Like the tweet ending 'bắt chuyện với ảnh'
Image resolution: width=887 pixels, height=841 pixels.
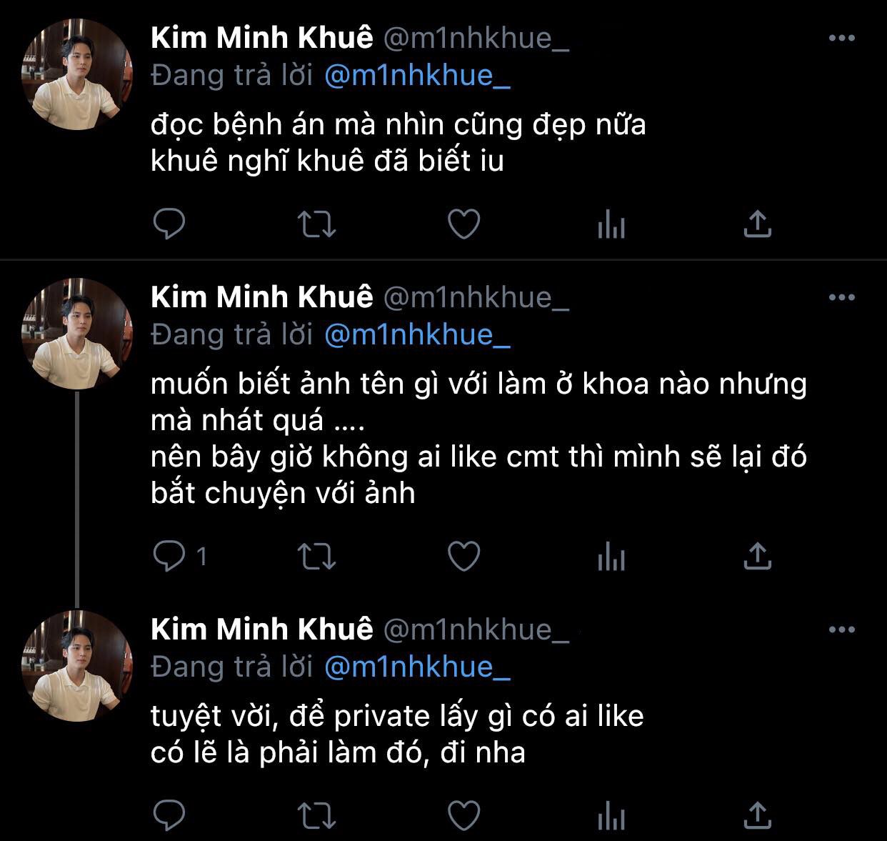[463, 556]
